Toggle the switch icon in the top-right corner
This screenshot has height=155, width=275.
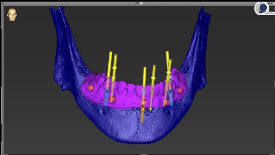tap(273, 3)
